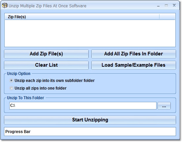Close the Unzip Multiple Zip Files window
The width and height of the screenshot is (182, 142).
(x=174, y=5)
